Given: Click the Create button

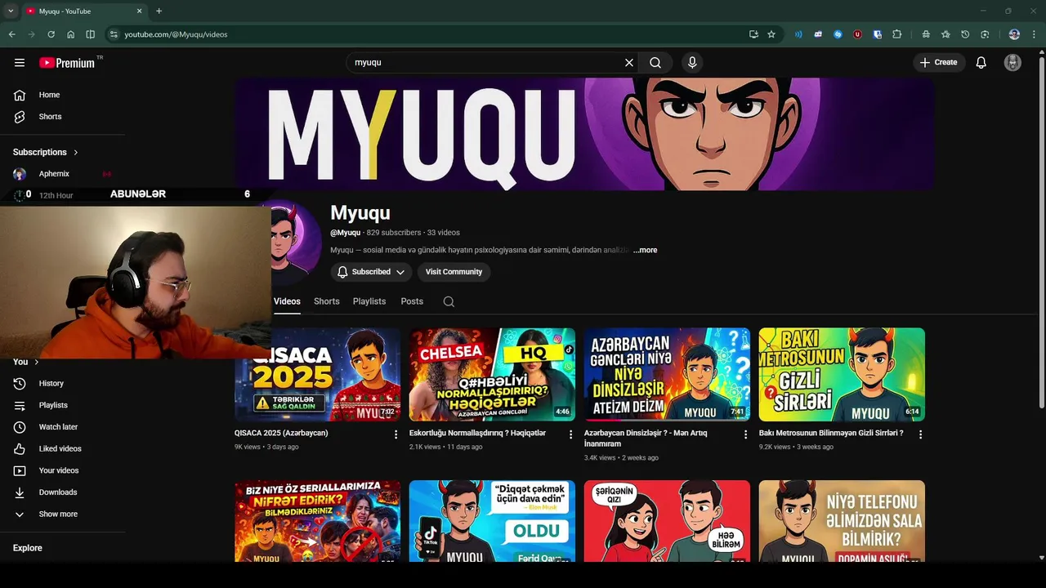Looking at the screenshot, I should coord(939,62).
